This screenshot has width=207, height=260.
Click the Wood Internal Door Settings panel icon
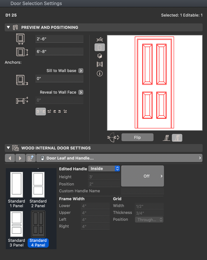click(15, 148)
